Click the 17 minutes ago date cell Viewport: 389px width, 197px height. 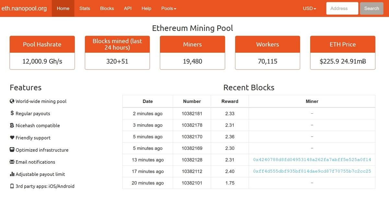coord(147,171)
